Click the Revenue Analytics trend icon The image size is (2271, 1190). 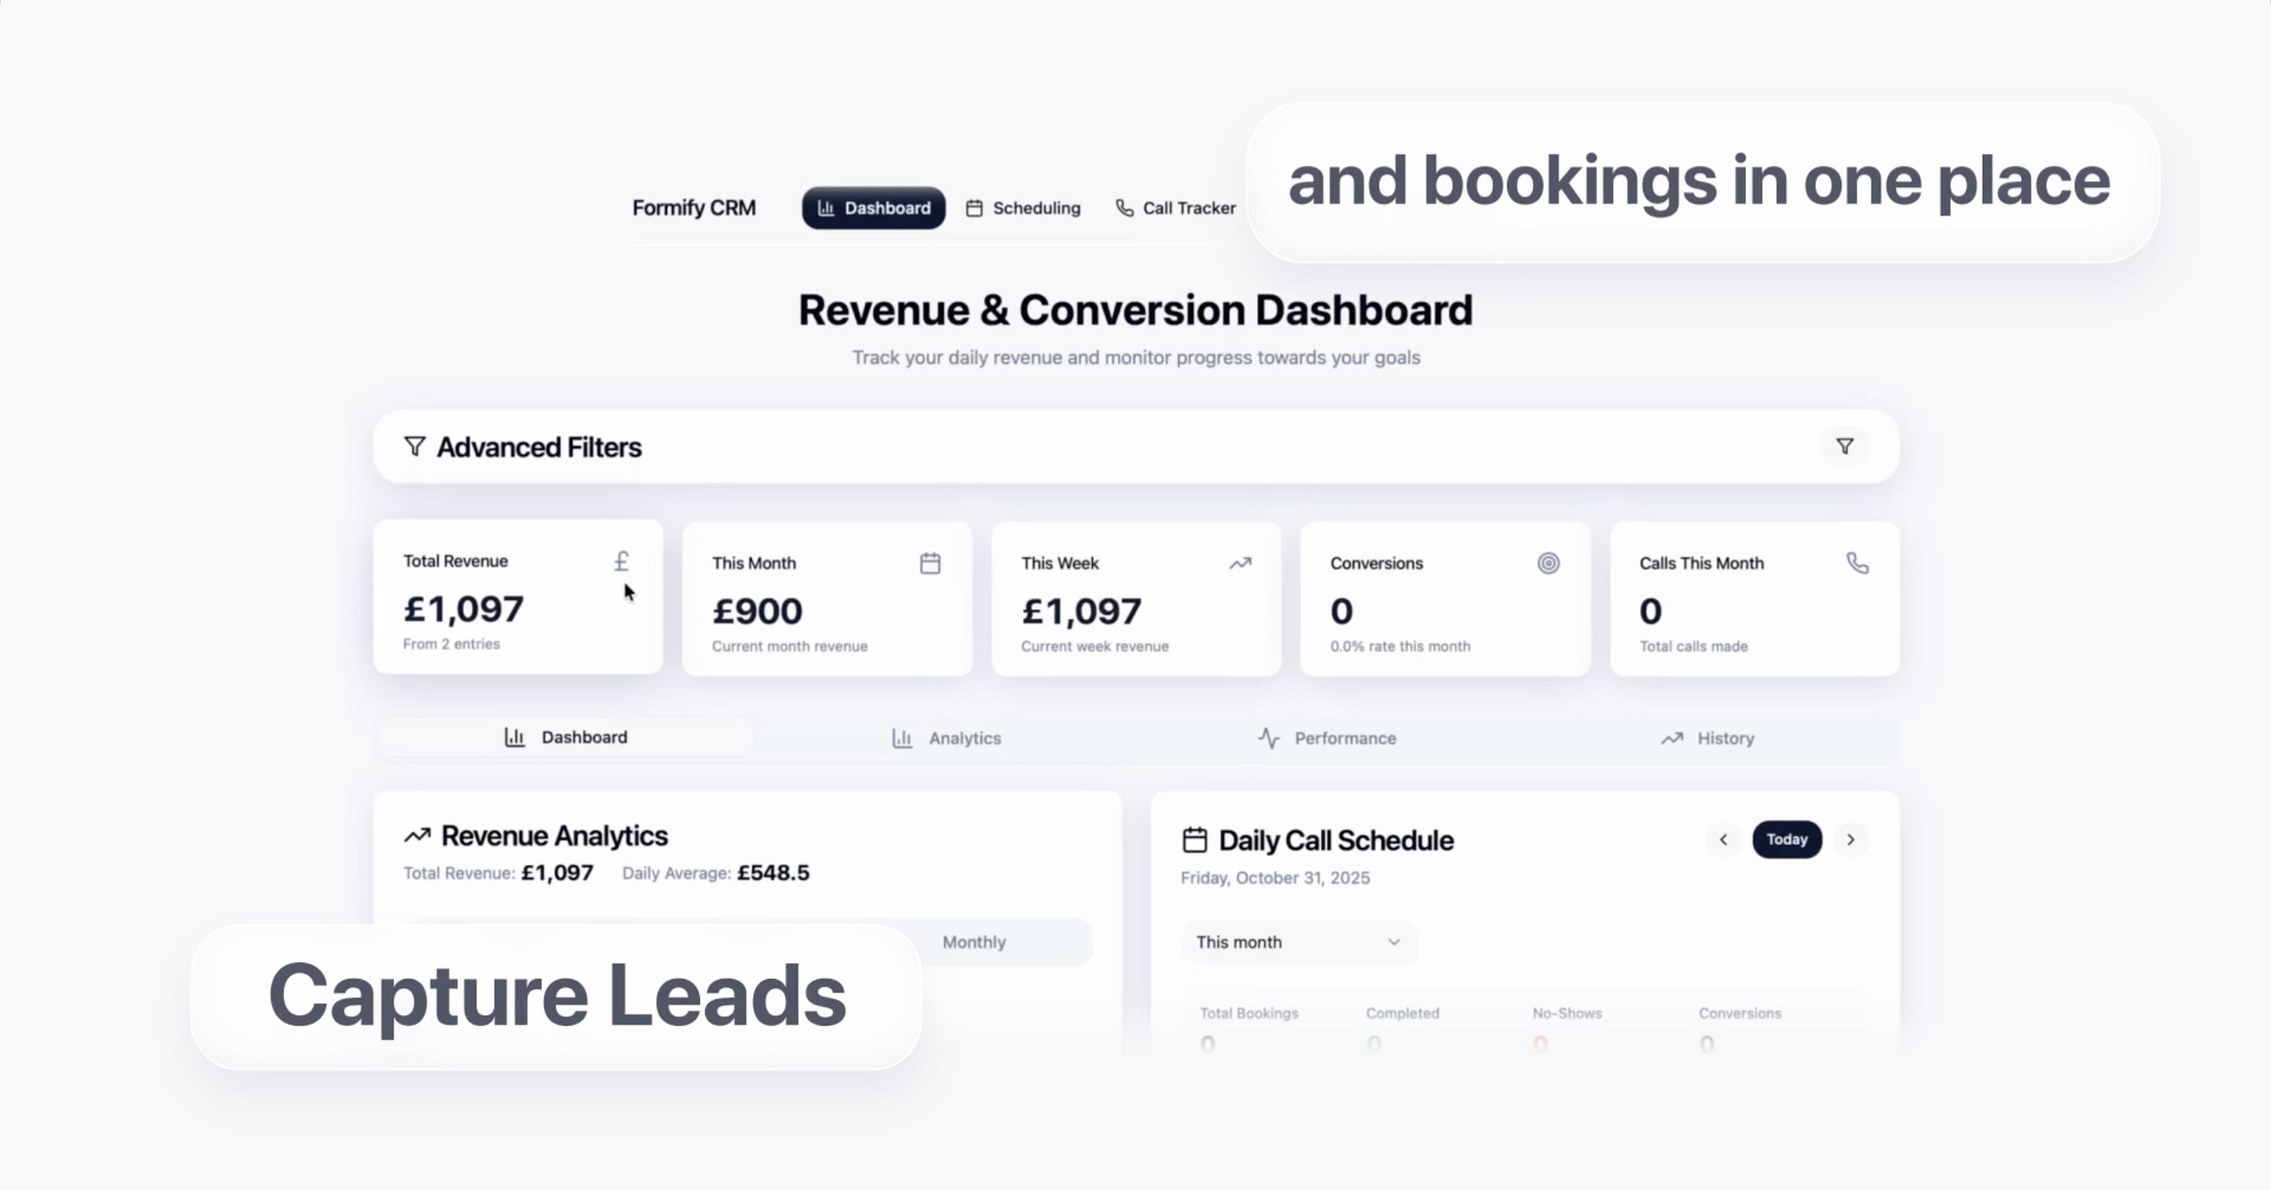417,835
